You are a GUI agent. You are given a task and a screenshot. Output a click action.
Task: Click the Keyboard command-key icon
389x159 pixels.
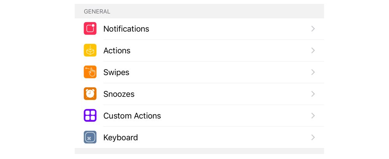[90, 137]
